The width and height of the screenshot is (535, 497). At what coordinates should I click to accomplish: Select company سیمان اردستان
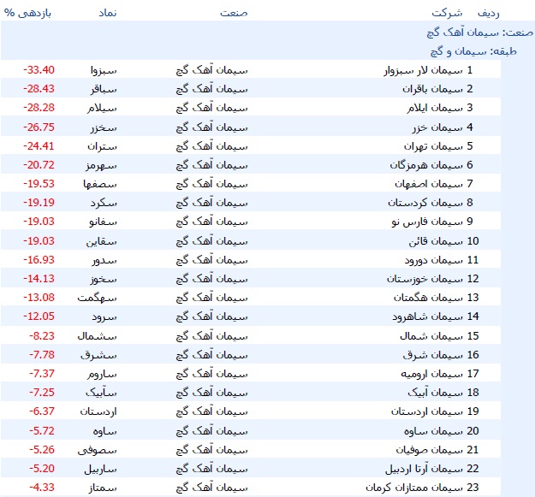pos(427,411)
